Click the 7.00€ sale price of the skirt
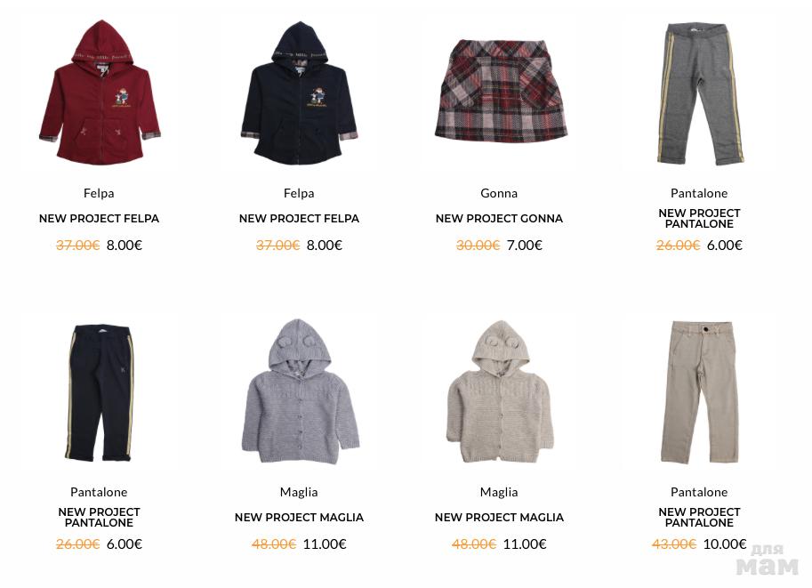Image resolution: width=812 pixels, height=588 pixels. [524, 245]
